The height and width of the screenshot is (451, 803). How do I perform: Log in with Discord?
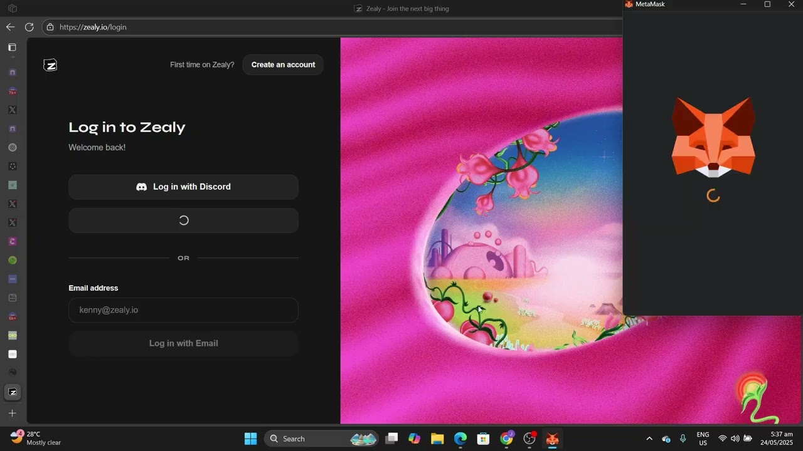click(x=183, y=187)
